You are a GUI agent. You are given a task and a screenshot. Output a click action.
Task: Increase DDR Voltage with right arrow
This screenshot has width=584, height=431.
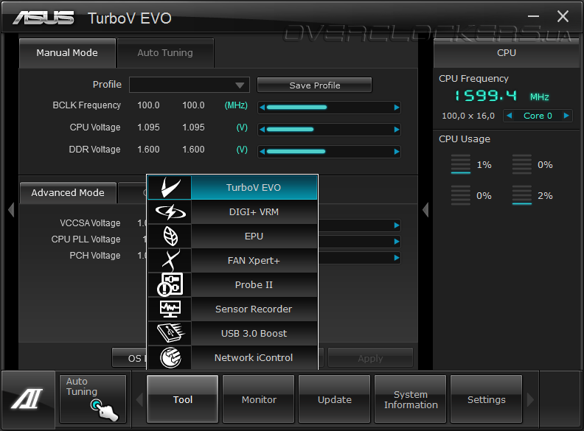click(397, 152)
